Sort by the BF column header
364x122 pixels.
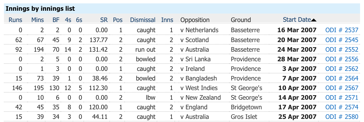point(56,20)
